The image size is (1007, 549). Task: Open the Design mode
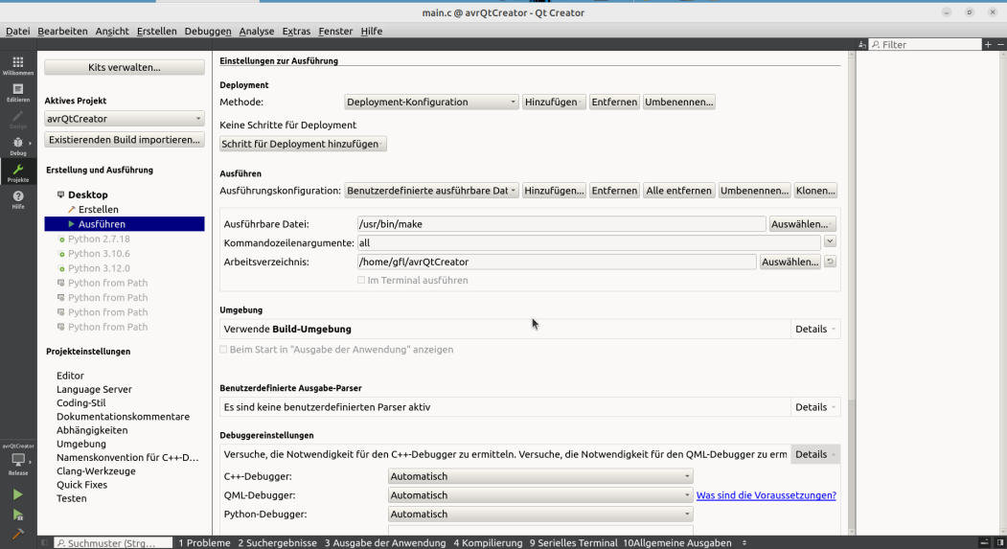18,120
